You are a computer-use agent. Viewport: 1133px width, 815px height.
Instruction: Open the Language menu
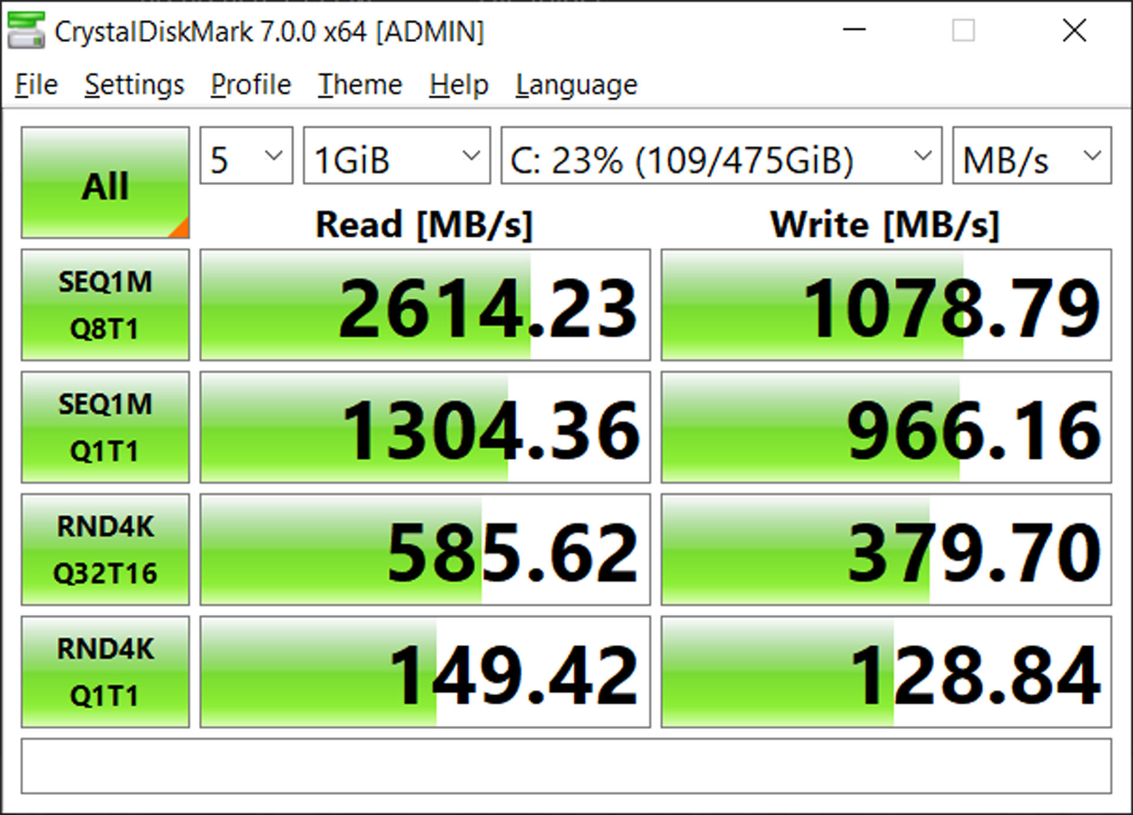click(x=577, y=84)
